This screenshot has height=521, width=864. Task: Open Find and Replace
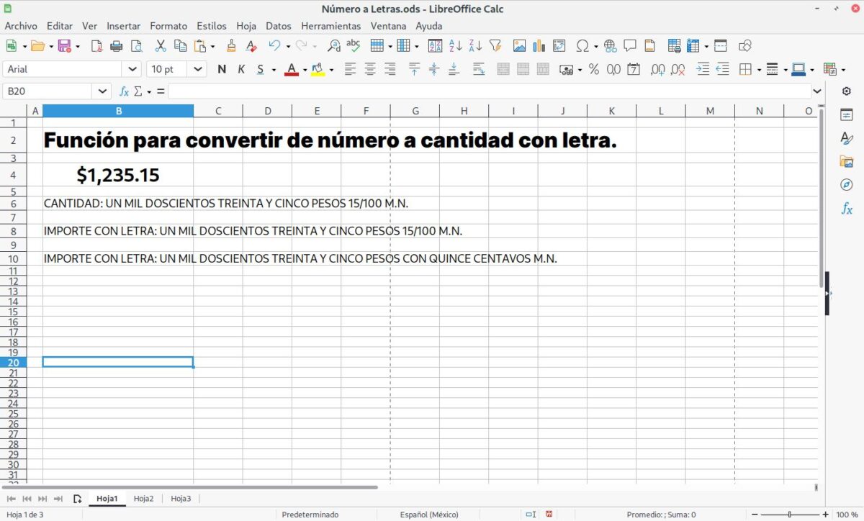coord(333,46)
